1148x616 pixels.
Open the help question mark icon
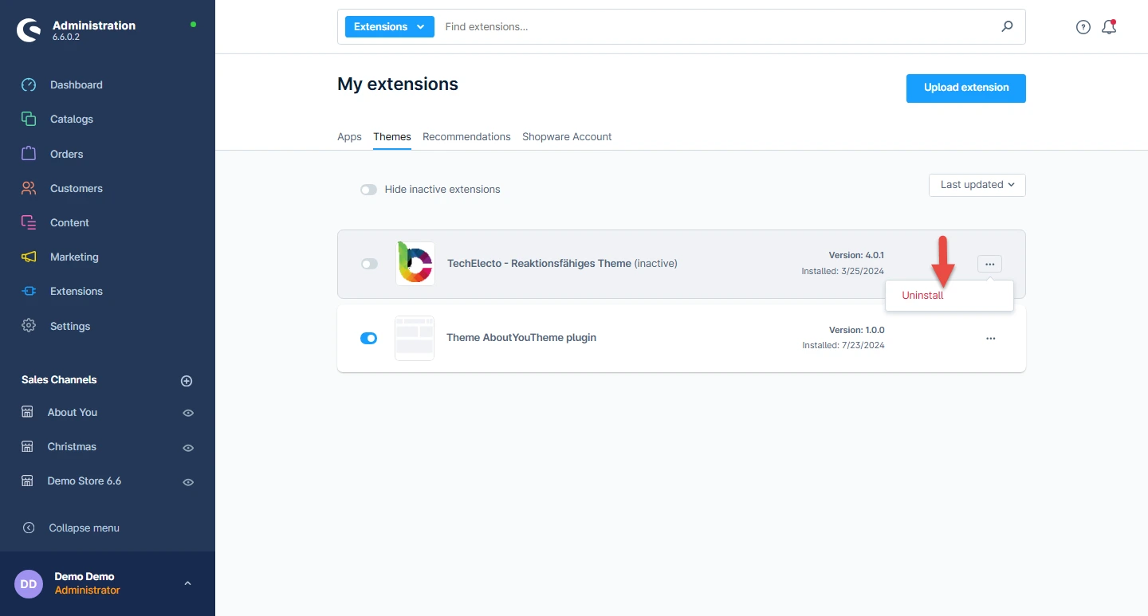(x=1083, y=27)
